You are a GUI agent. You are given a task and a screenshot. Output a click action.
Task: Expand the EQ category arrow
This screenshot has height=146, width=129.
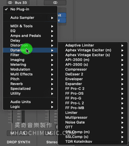pos(52,31)
